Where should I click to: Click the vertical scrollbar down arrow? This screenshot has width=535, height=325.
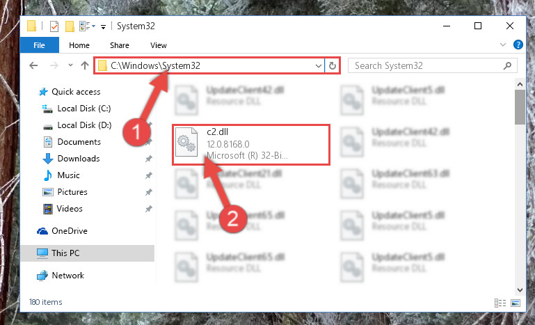[520, 290]
